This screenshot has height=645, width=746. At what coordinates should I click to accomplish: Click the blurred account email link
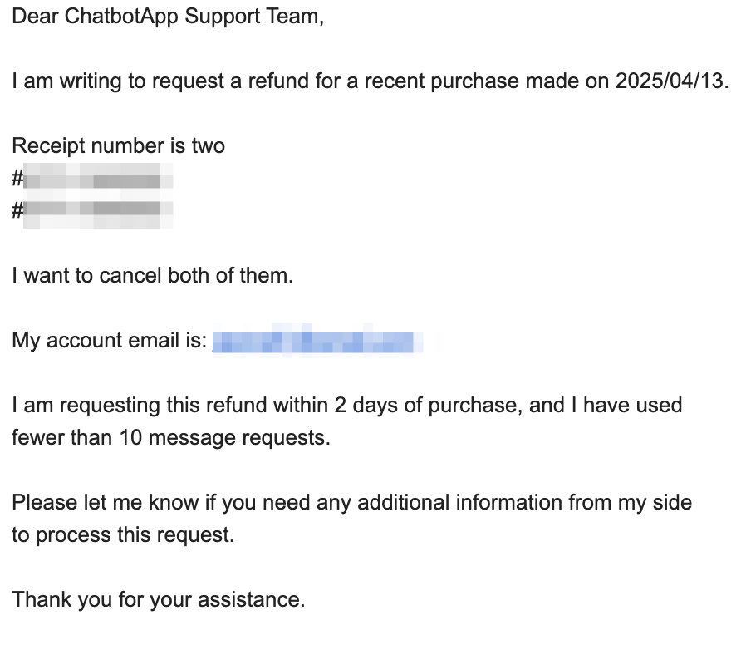pyautogui.click(x=317, y=341)
